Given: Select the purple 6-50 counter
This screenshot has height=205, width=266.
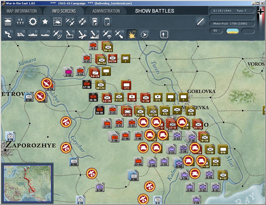Looking at the screenshot, I should point(179,163).
